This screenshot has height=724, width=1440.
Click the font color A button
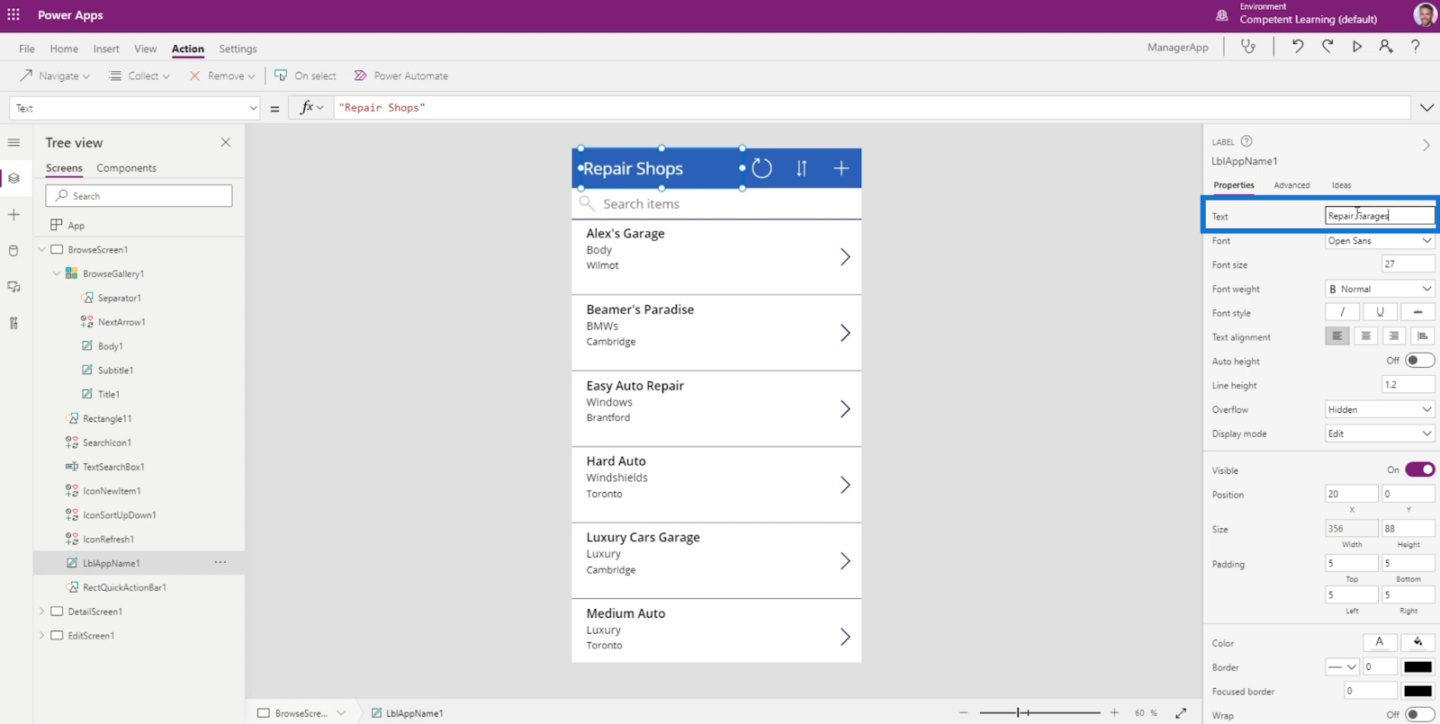[1379, 642]
